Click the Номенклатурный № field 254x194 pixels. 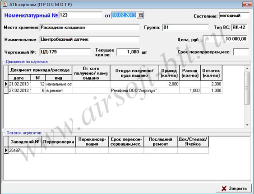click(80, 15)
